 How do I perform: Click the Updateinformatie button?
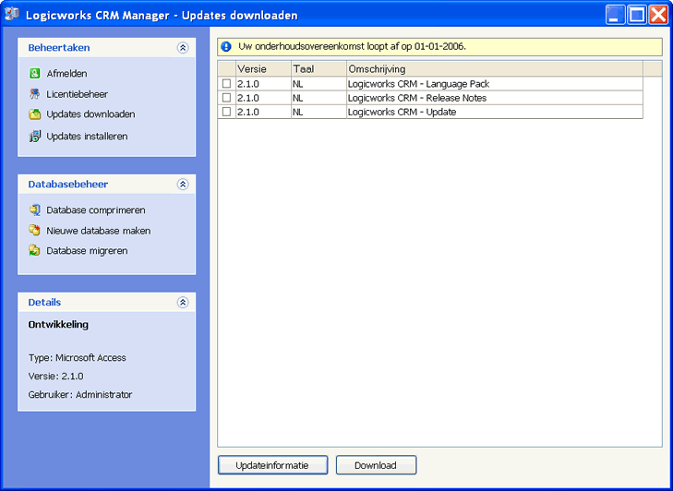pos(272,465)
